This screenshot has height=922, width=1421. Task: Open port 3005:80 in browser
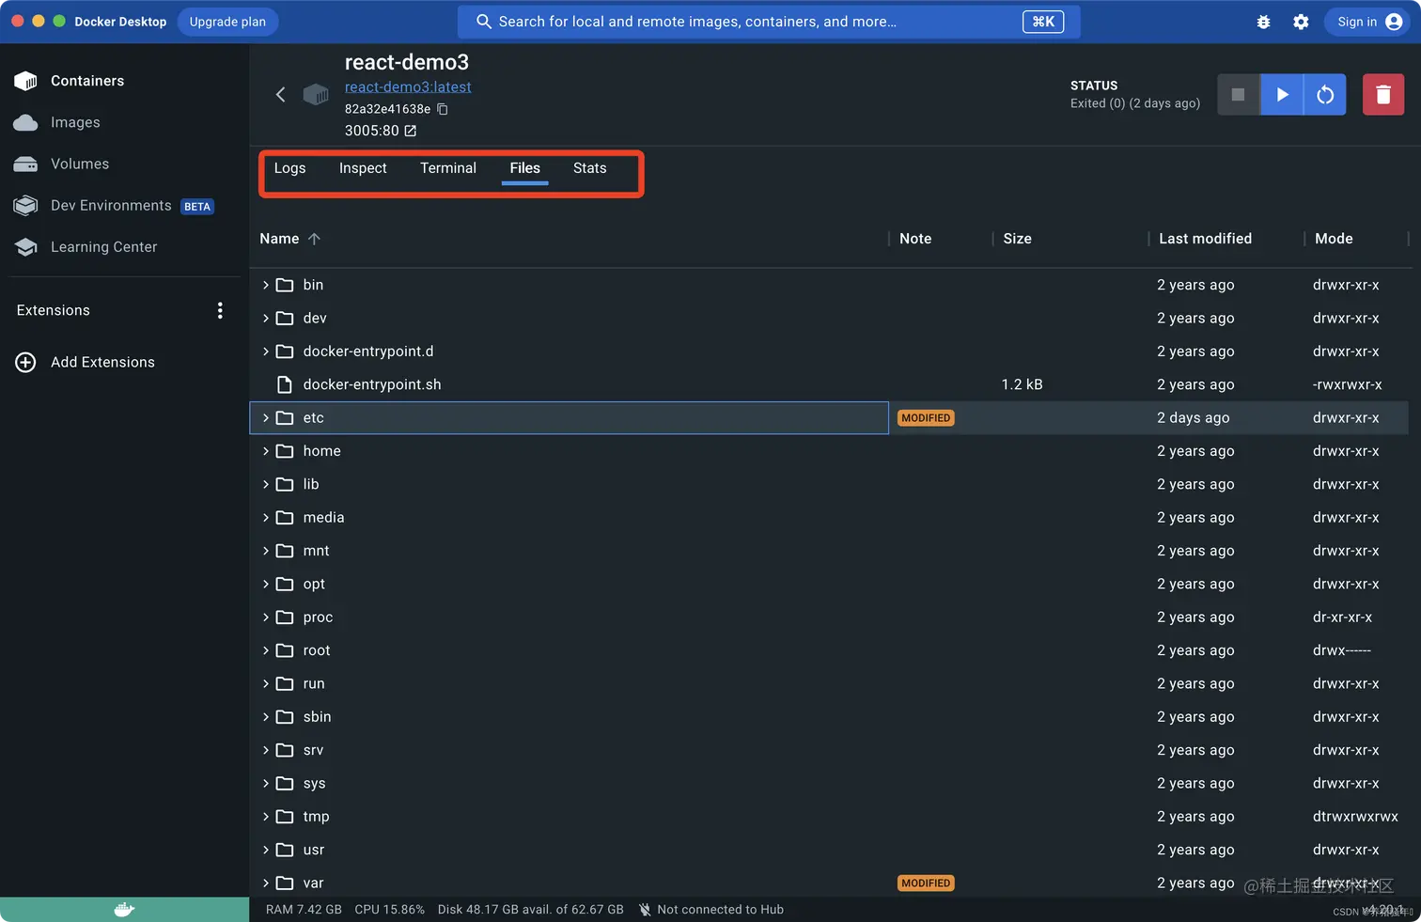411,131
